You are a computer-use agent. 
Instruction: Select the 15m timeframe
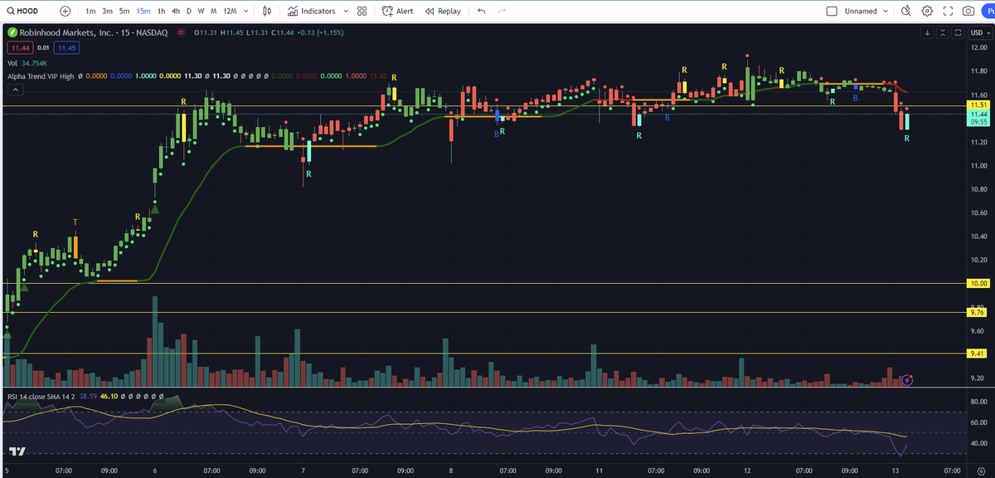(143, 12)
